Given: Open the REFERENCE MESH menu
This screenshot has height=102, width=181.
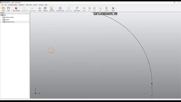Looking at the screenshot, I should coord(13,5).
